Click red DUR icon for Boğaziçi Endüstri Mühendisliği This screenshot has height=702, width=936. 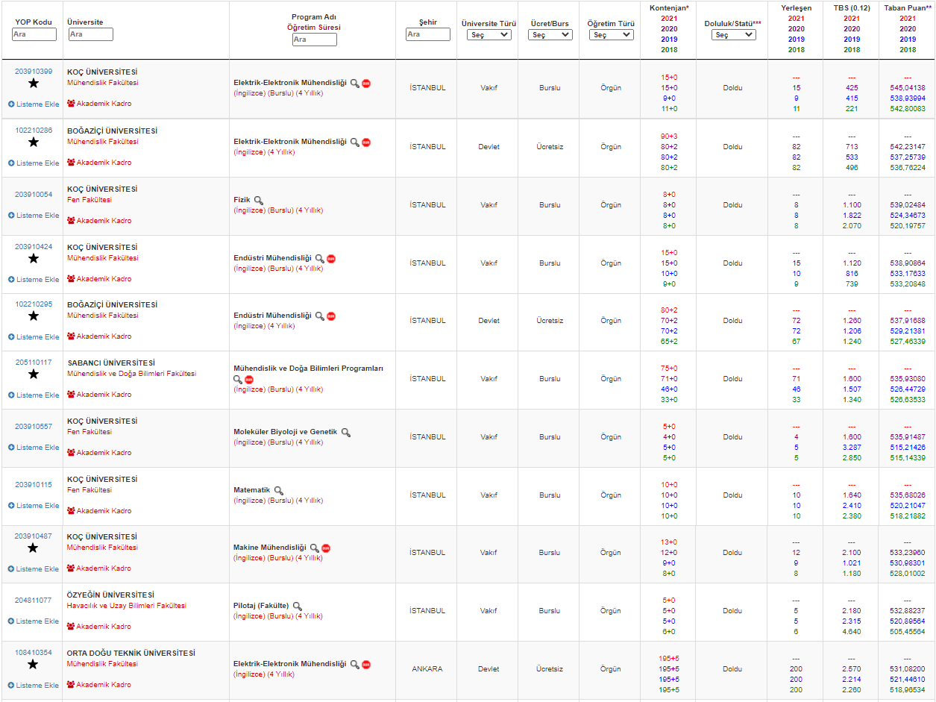coord(331,316)
